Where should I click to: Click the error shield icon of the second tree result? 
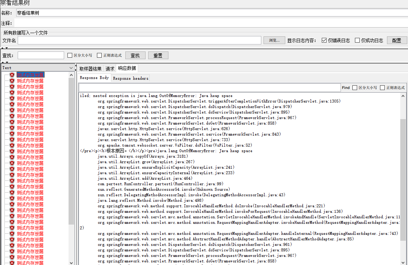pyautogui.click(x=12, y=81)
